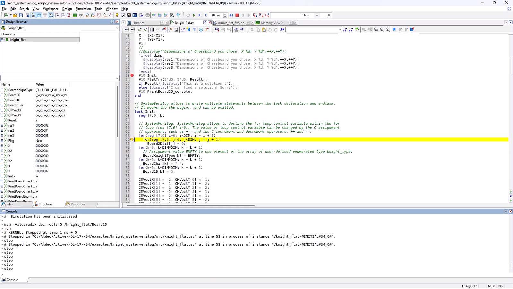The height and width of the screenshot is (289, 513).
Task: Close the knight_flat.sv editor tab
Action: click(210, 23)
